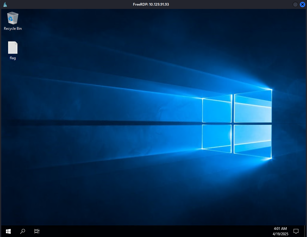Click the wallpaper Windows logo's top-left pane
The image size is (307, 237).
tap(217, 109)
